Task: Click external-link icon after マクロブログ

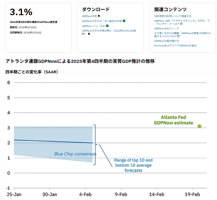Action: [178, 36]
